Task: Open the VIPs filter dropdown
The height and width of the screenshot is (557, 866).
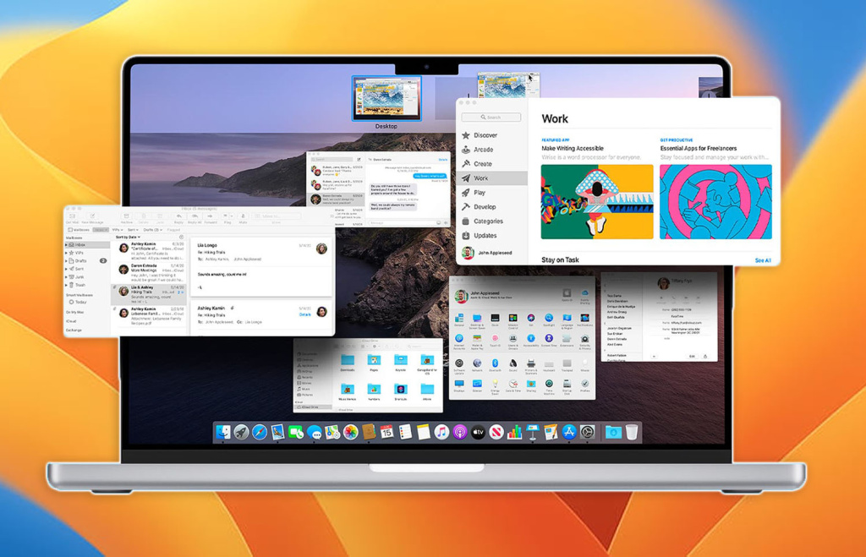Action: point(117,230)
